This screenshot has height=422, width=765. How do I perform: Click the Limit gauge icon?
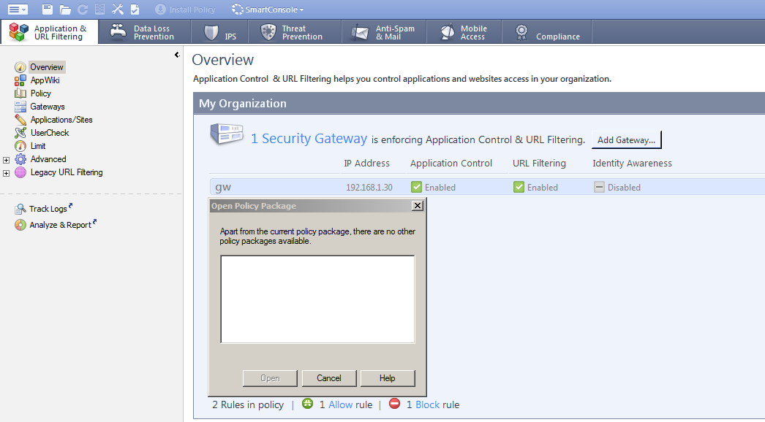coord(20,146)
